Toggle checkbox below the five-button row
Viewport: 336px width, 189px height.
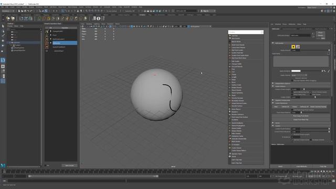click(292, 110)
